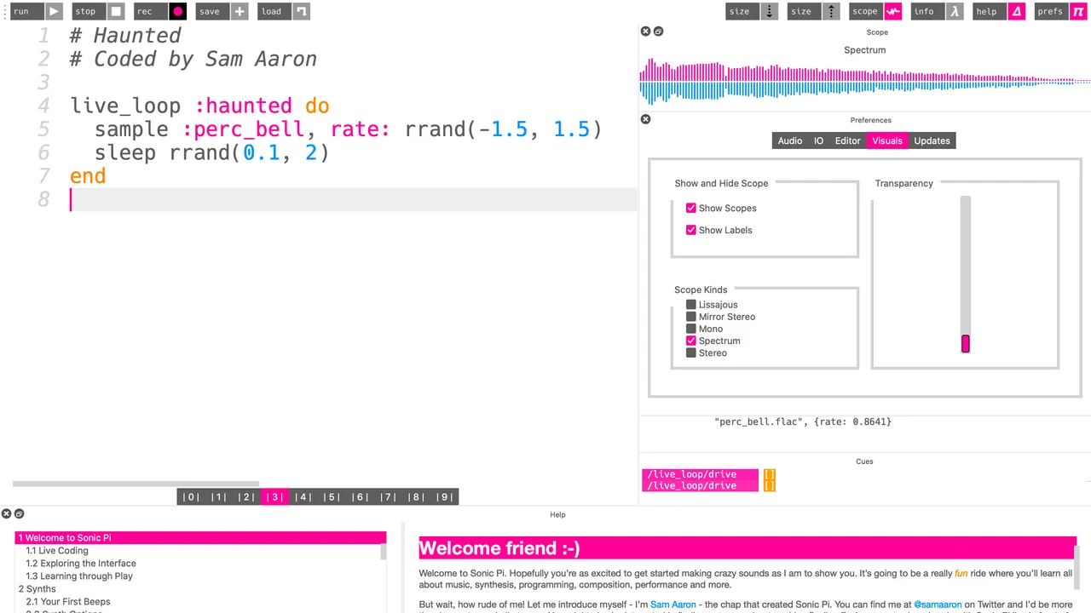
Task: Stop playback with the stop square icon
Action: (x=116, y=11)
